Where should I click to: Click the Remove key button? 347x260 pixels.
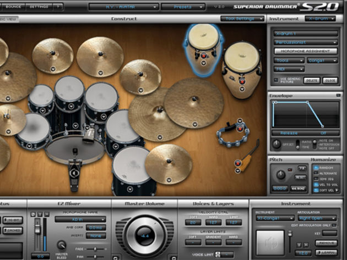[x=326, y=243]
